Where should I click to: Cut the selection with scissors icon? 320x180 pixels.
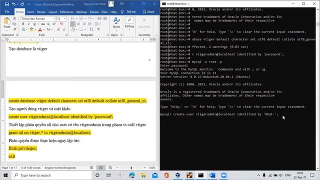(14, 18)
